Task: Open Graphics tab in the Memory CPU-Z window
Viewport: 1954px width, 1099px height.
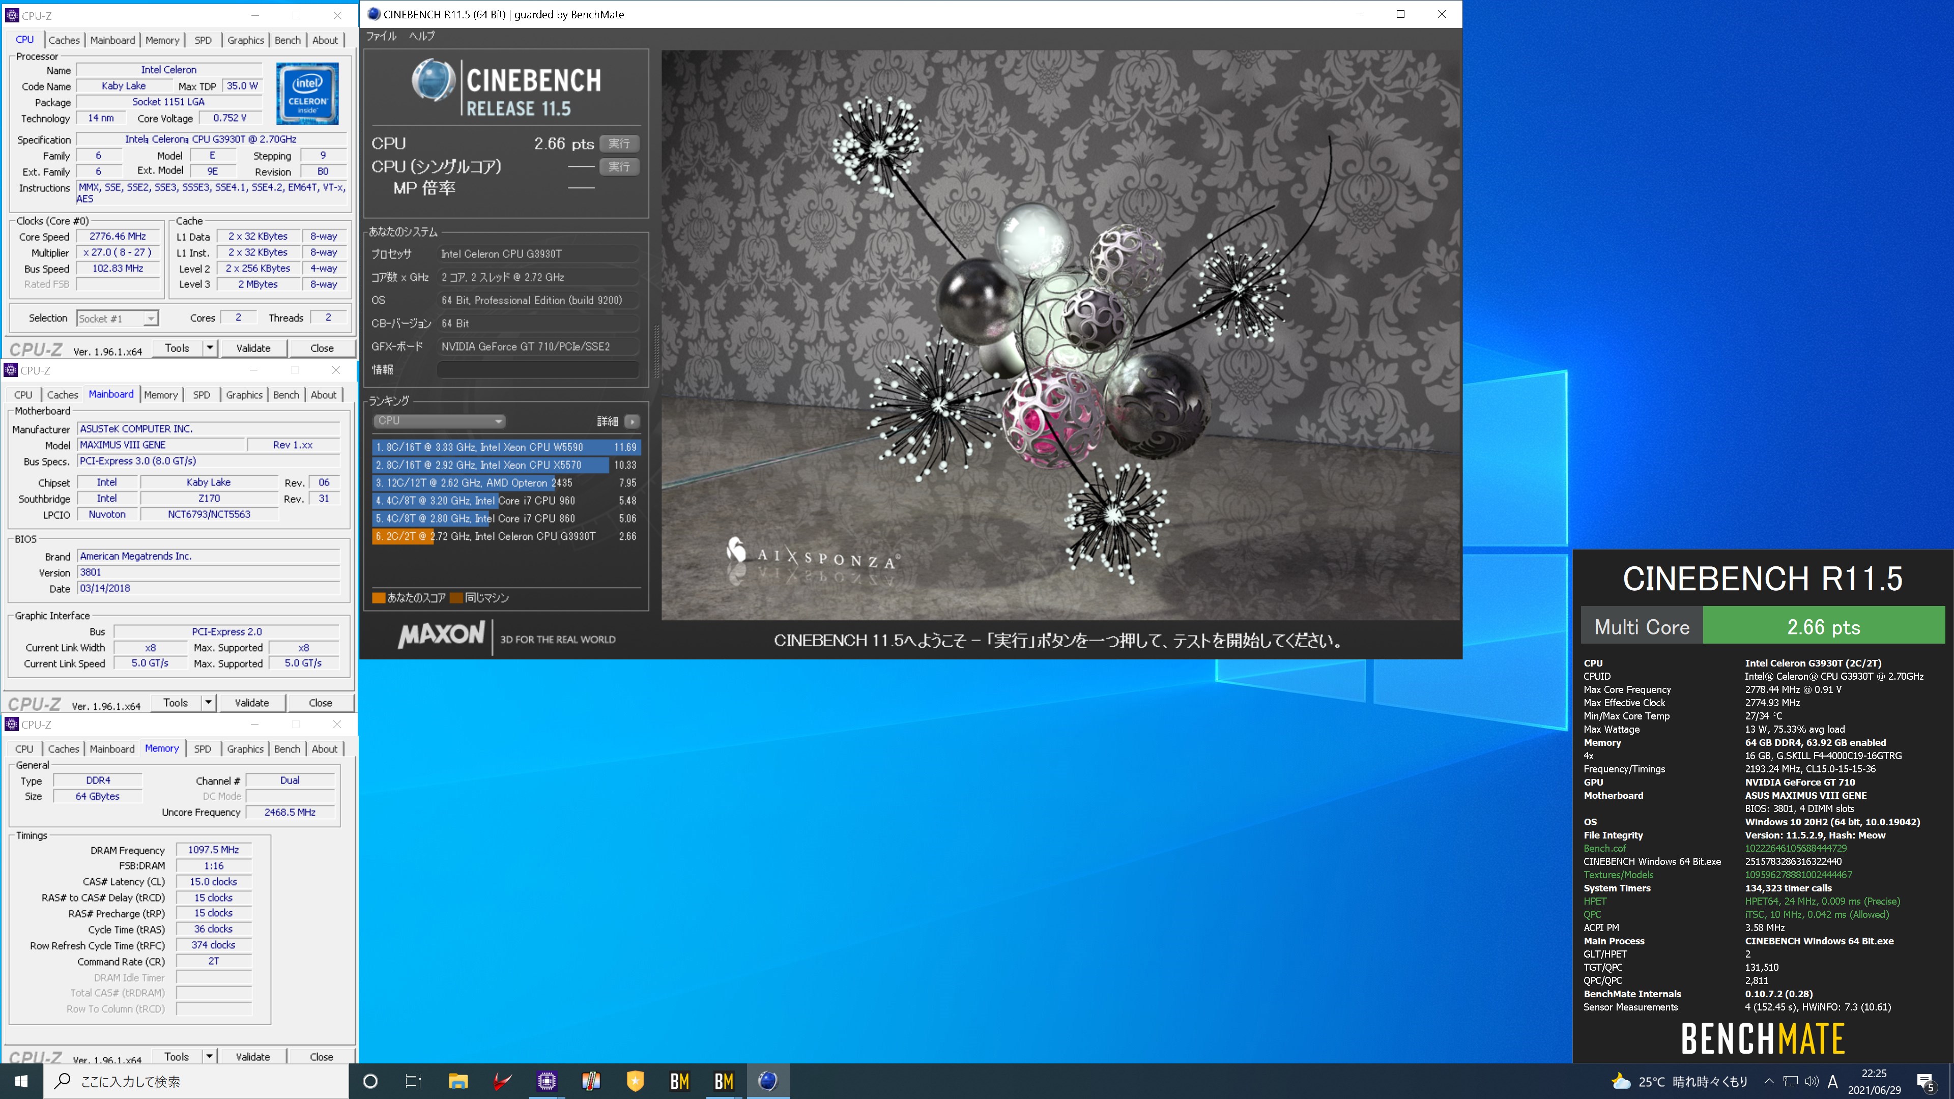Action: click(245, 749)
